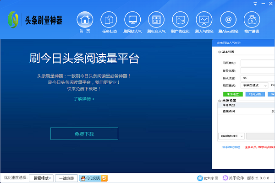Click the 免费下载 button
This screenshot has width=275, height=183.
click(84, 134)
